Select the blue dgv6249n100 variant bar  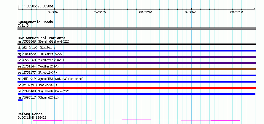point(136,51)
